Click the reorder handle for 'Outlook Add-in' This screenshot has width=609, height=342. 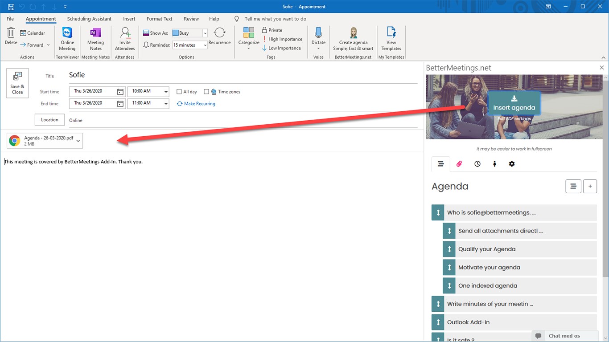438,322
